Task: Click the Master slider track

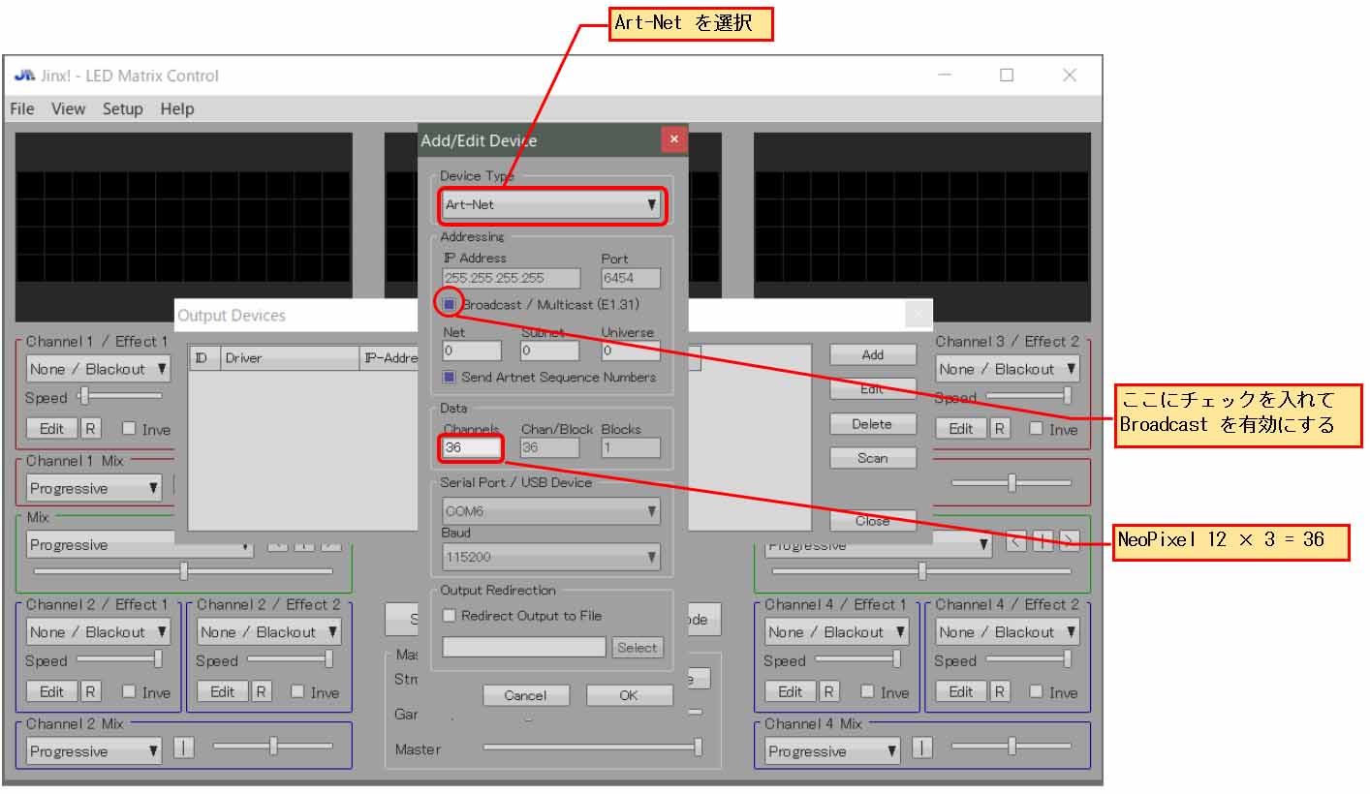Action: point(591,748)
